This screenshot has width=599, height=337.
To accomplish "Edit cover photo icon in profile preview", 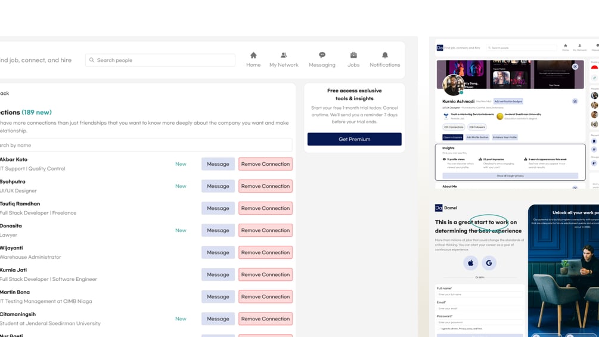I will coord(575,66).
